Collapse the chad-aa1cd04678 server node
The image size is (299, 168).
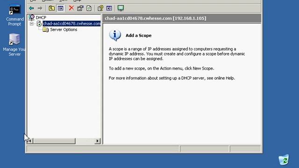32,24
